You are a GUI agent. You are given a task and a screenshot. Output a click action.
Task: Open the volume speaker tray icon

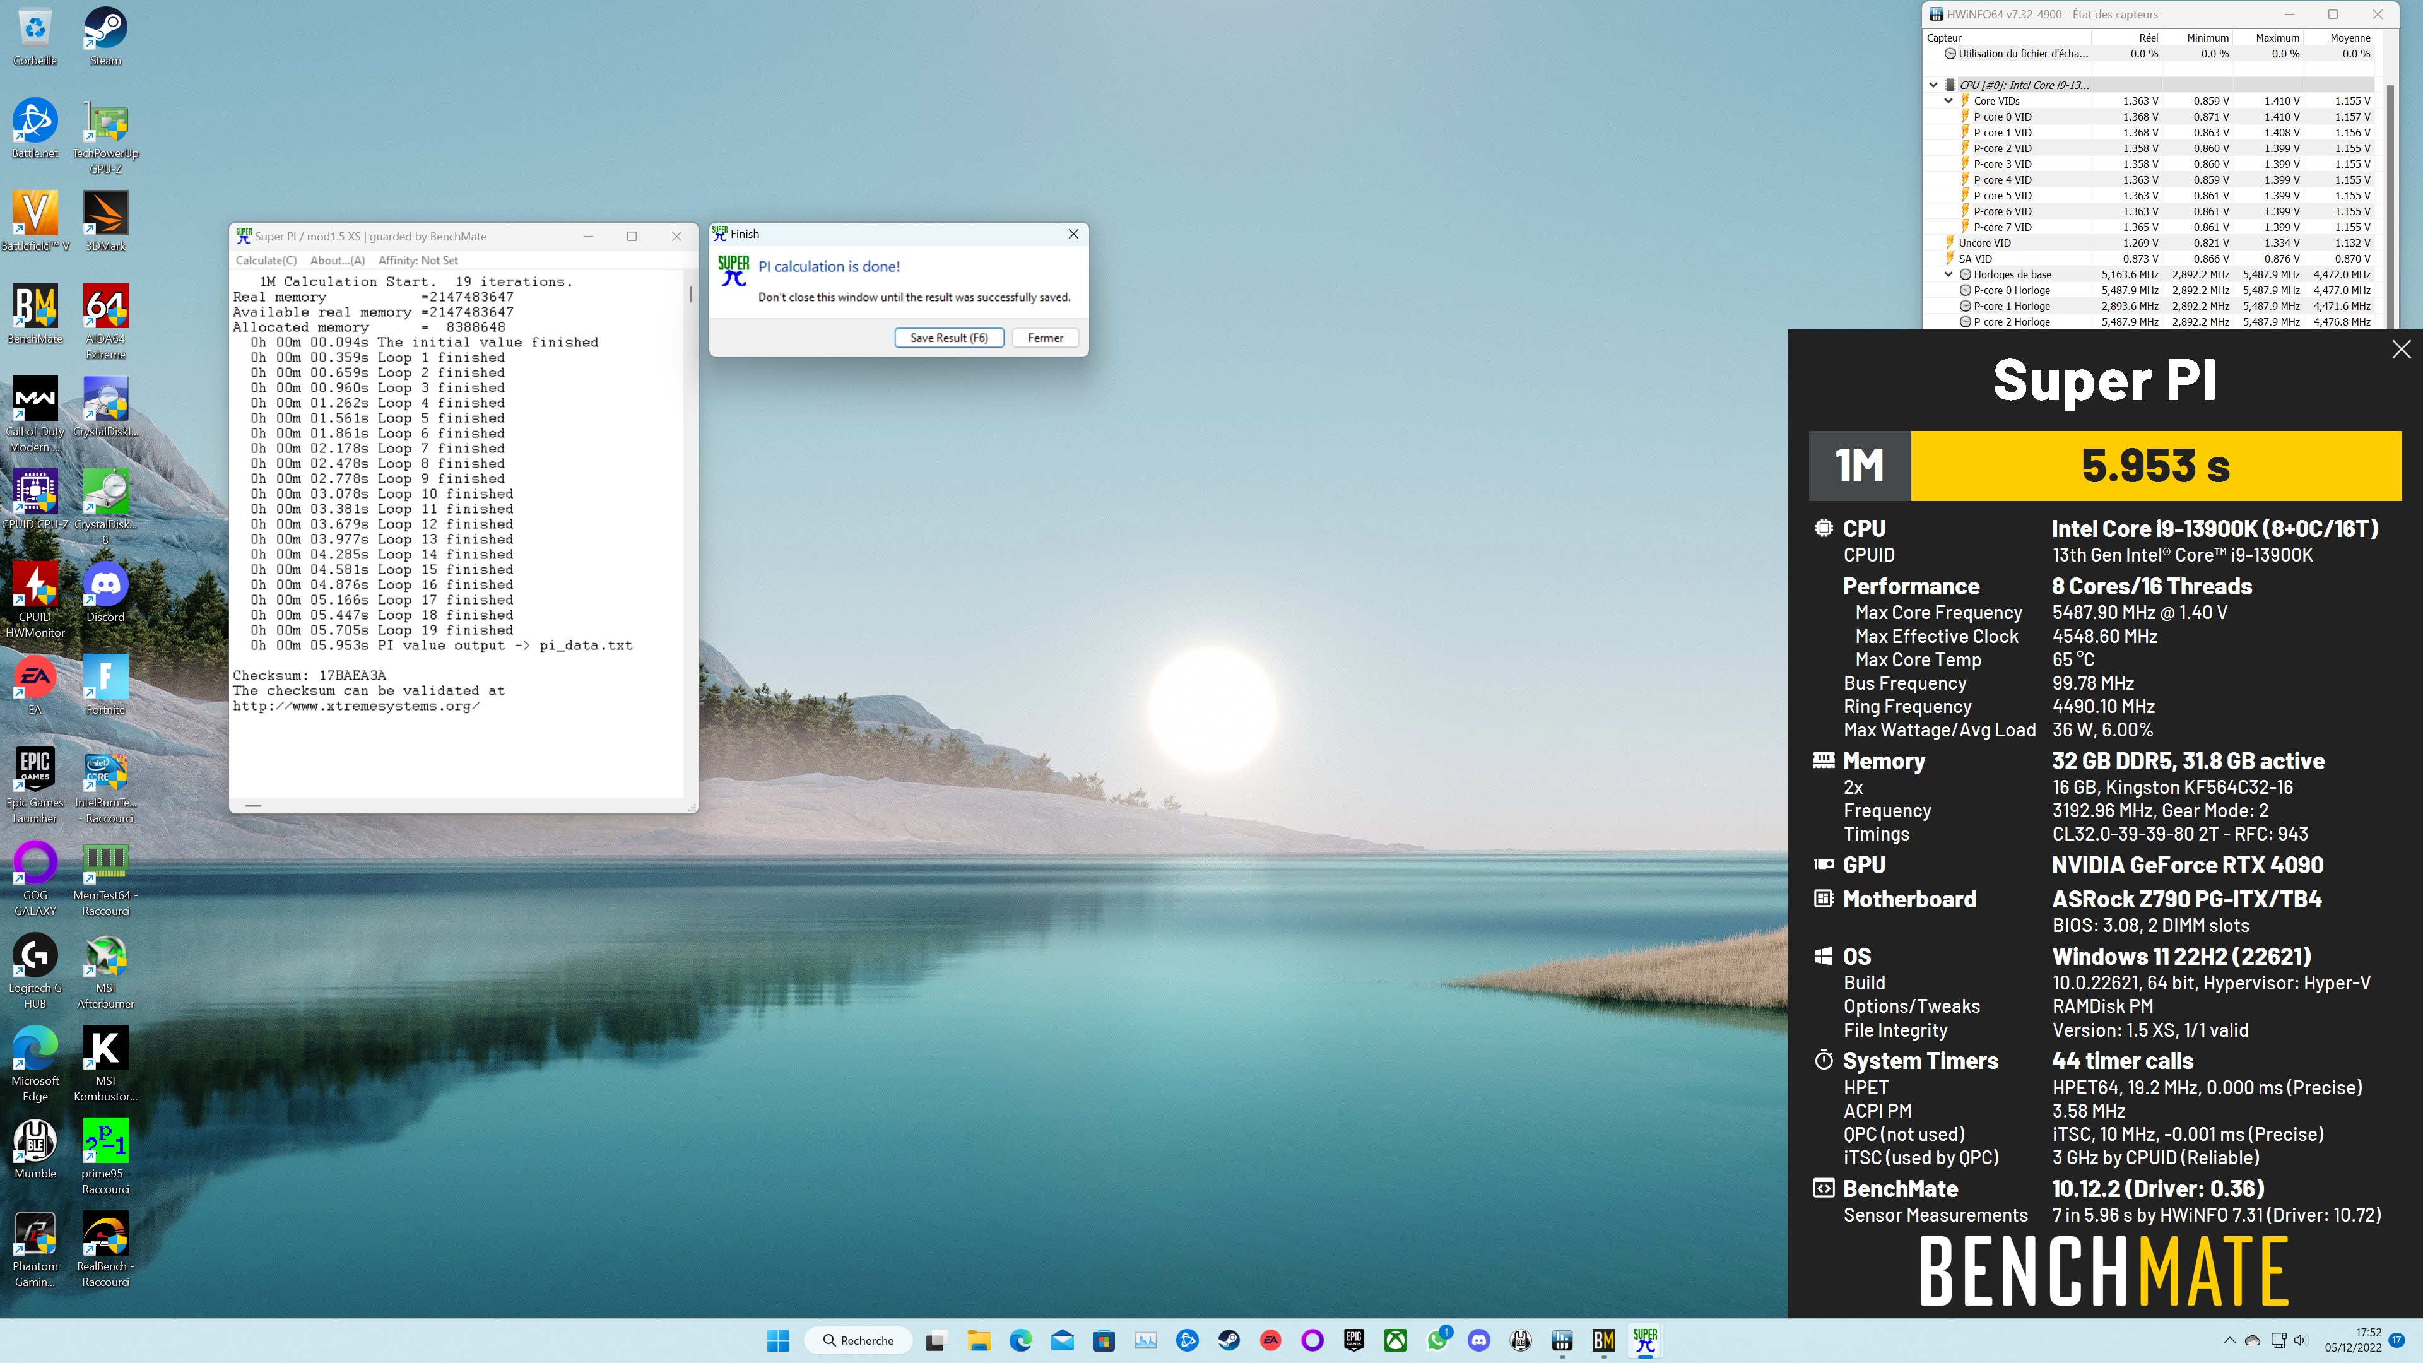[2300, 1340]
